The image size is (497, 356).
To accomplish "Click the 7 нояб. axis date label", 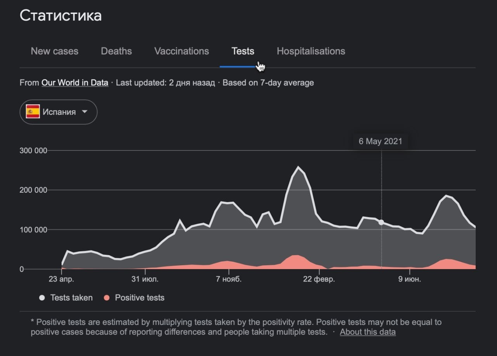I will 229,279.
